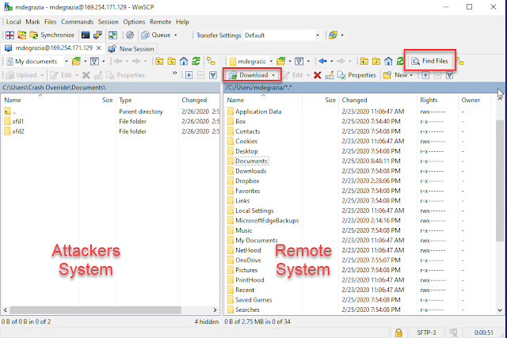Screen dimensions: 507x338
Task: Open the Files menu
Action: [50, 22]
